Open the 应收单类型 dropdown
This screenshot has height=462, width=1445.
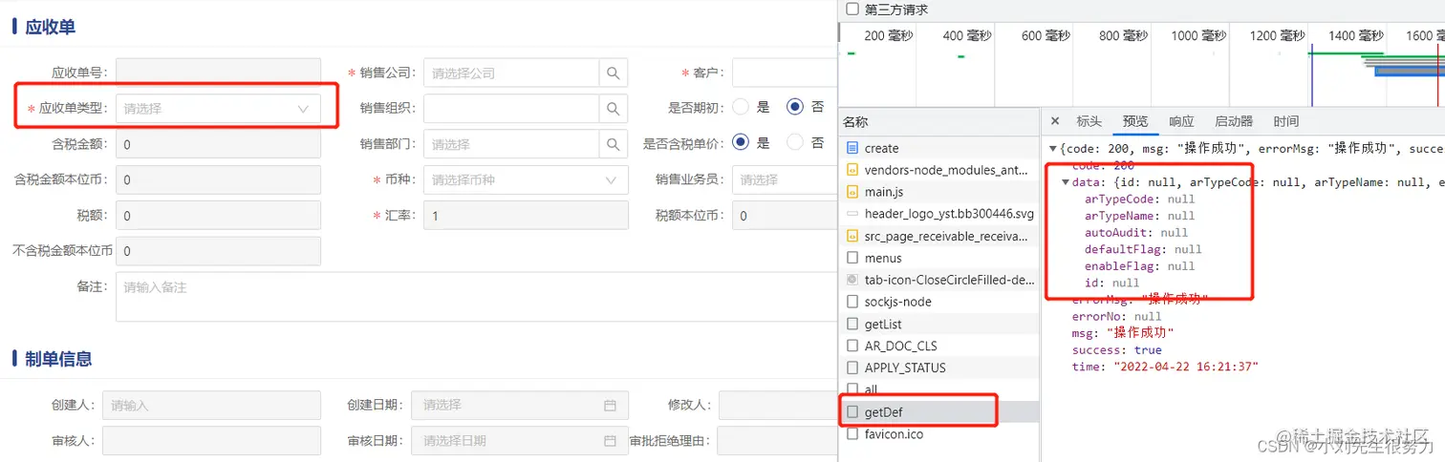[x=218, y=109]
